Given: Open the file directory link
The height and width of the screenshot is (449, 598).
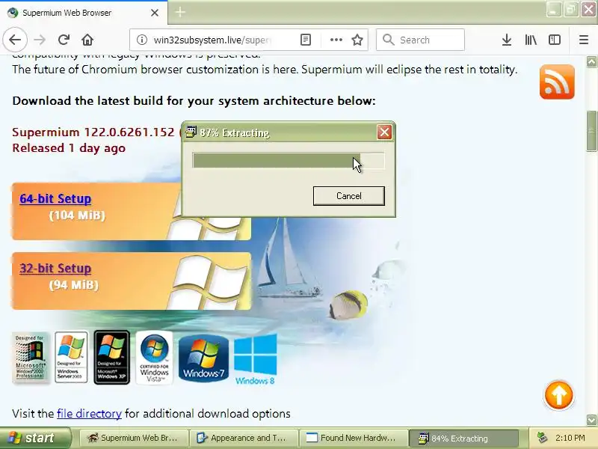Looking at the screenshot, I should tap(89, 414).
